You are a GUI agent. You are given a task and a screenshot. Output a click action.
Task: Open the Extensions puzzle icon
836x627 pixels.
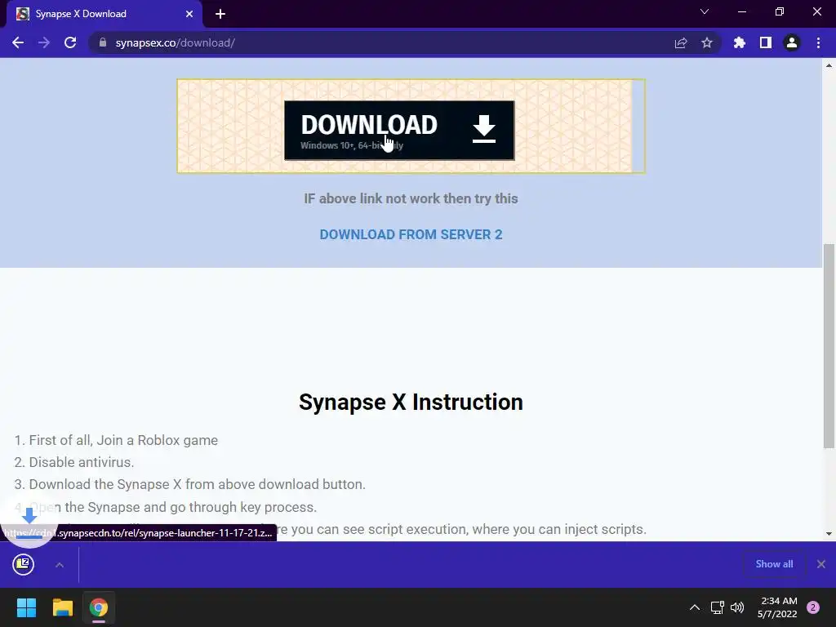[x=740, y=42]
